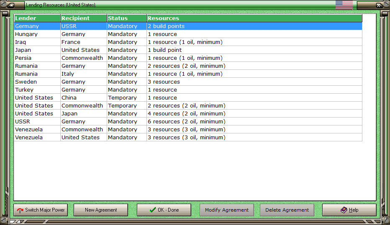Select the Sweden lender row

point(188,82)
